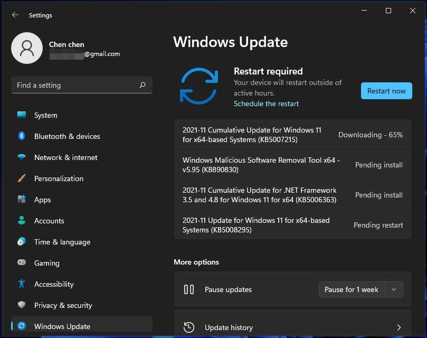Image resolution: width=427 pixels, height=338 pixels.
Task: Click the Pause updates pause icon
Action: (189, 289)
